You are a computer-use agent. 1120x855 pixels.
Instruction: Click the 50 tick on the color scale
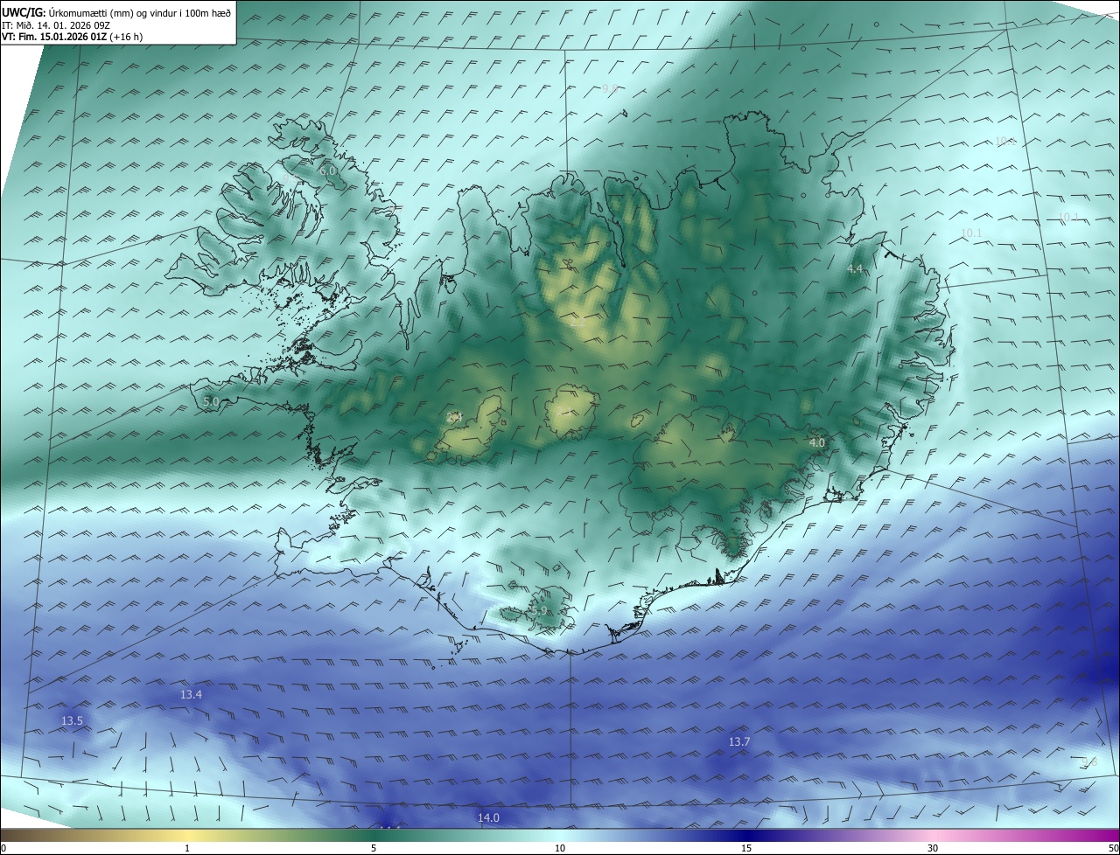pyautogui.click(x=1113, y=848)
